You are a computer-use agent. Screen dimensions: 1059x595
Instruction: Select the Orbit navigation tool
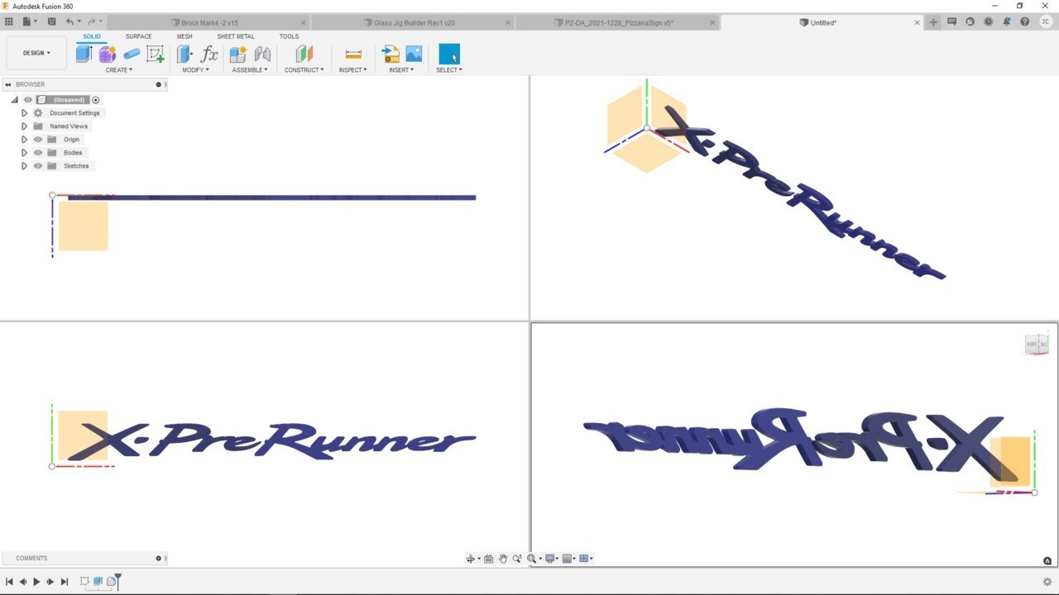471,559
